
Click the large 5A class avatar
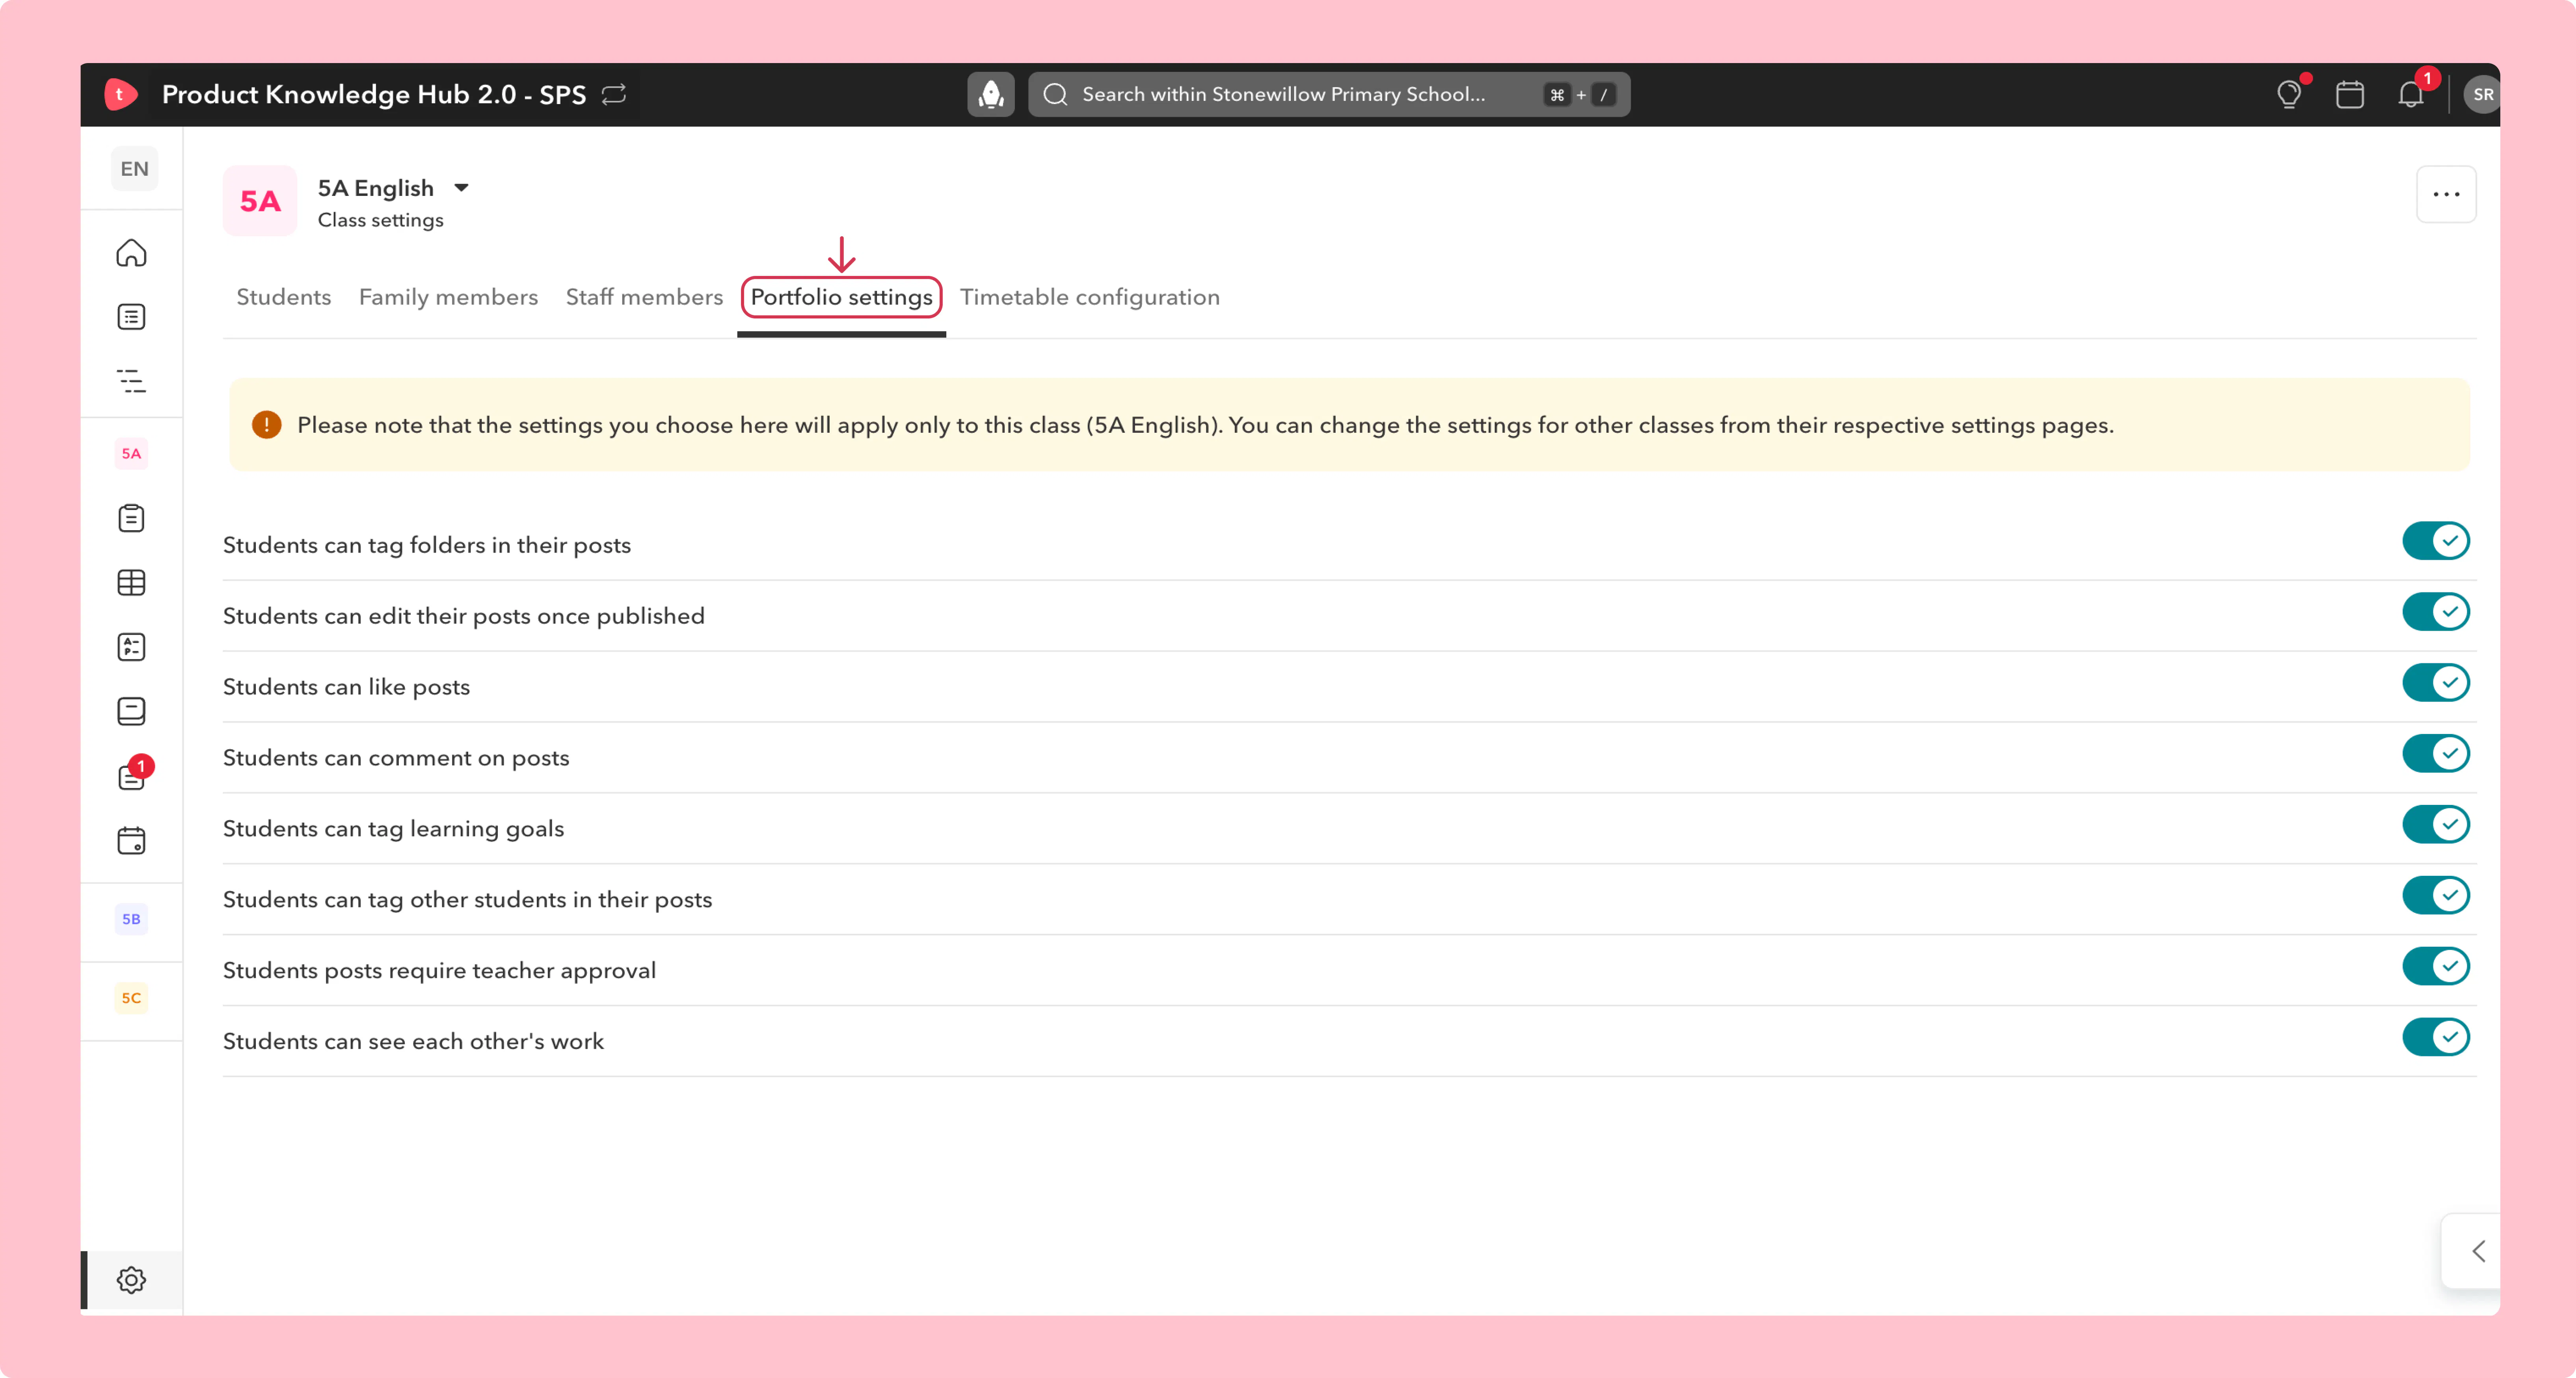point(260,201)
